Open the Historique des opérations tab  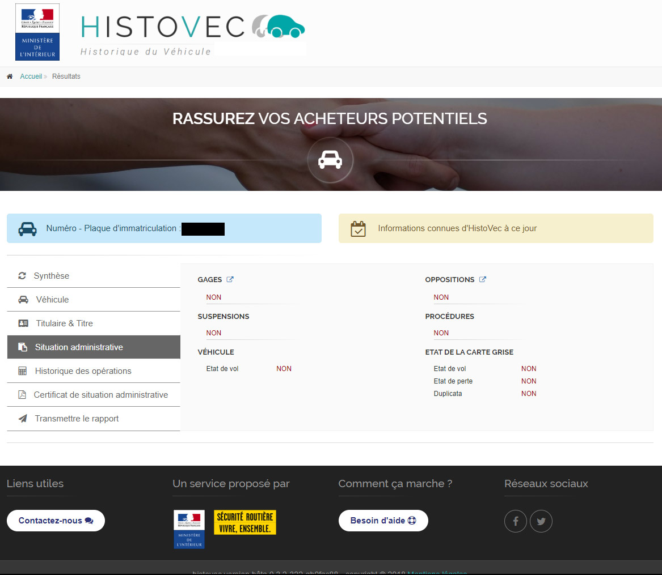click(x=94, y=371)
